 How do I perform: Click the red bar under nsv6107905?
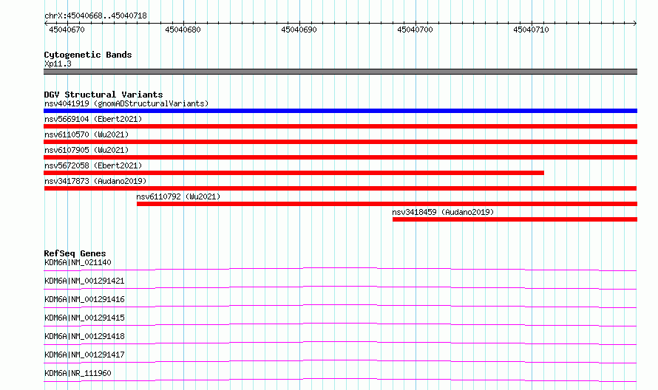[340, 157]
